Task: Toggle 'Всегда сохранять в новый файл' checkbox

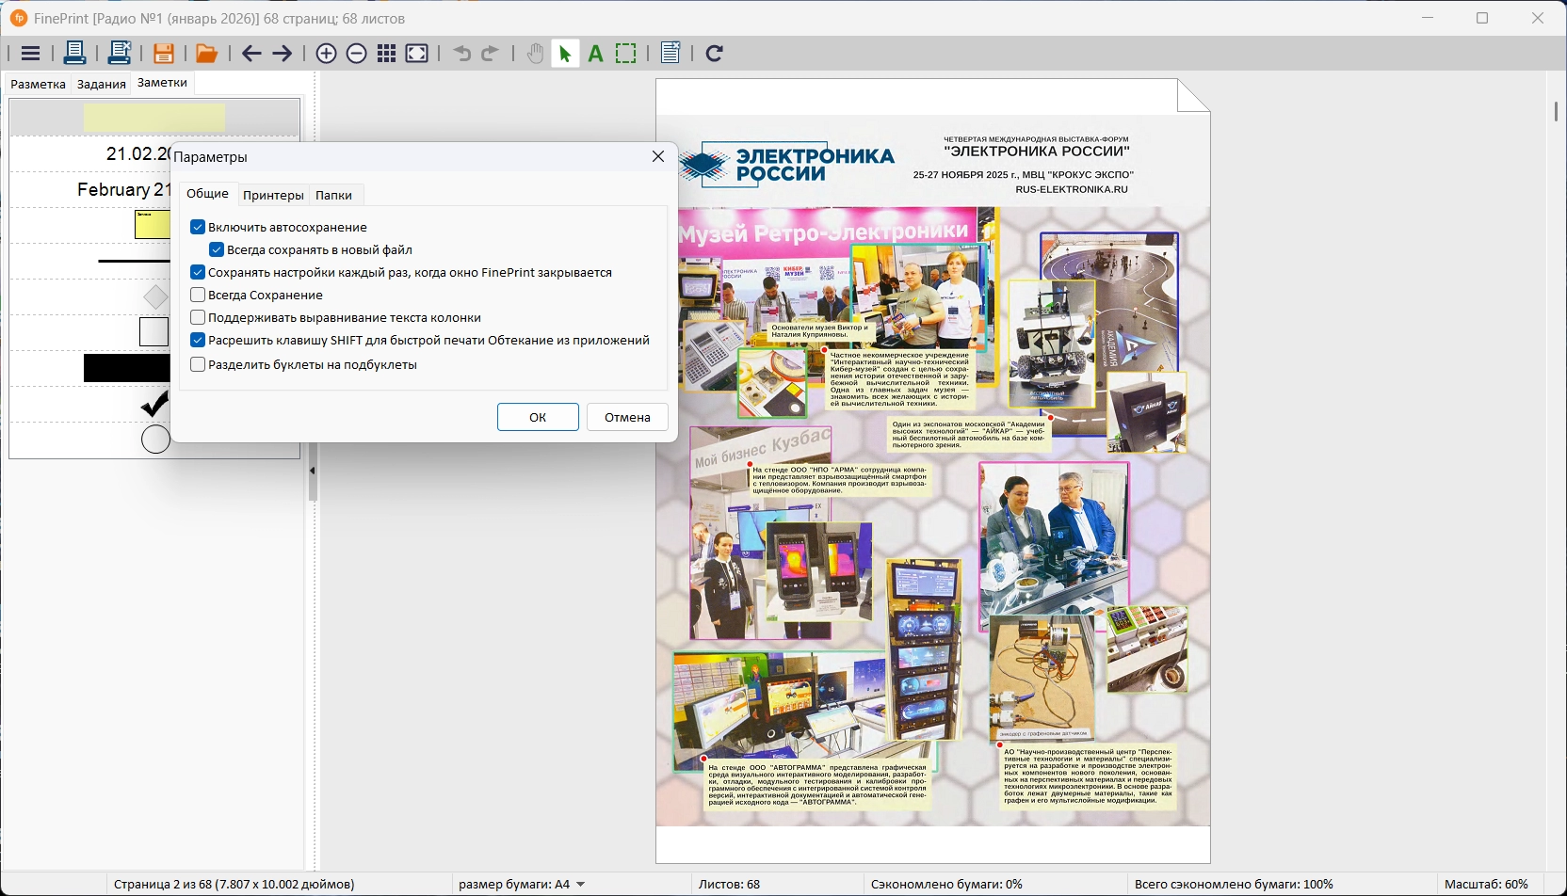Action: [x=217, y=249]
